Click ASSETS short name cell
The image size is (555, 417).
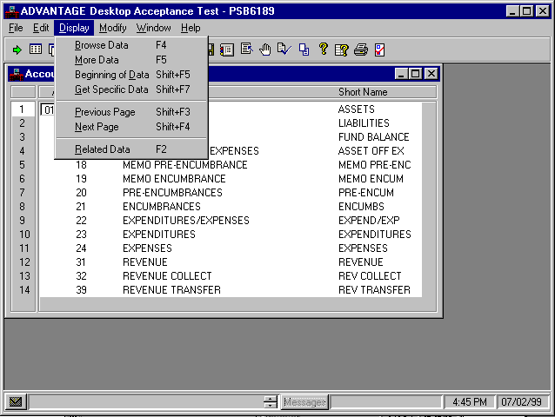click(x=357, y=109)
